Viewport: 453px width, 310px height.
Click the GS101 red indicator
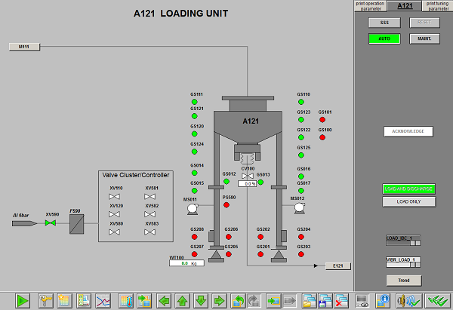322,120
